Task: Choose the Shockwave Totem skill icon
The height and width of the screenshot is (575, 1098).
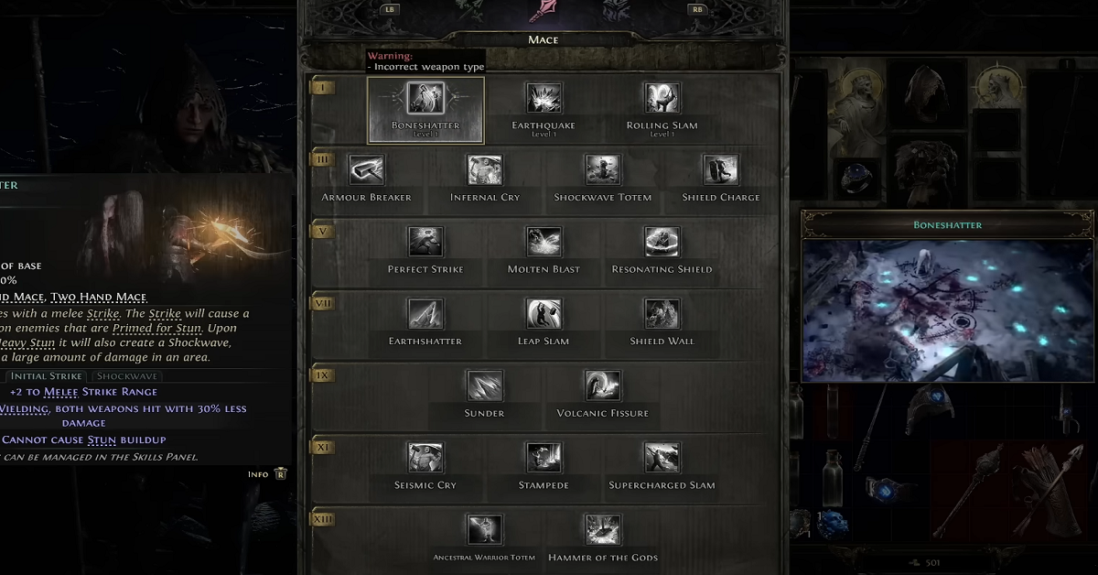Action: pyautogui.click(x=603, y=170)
